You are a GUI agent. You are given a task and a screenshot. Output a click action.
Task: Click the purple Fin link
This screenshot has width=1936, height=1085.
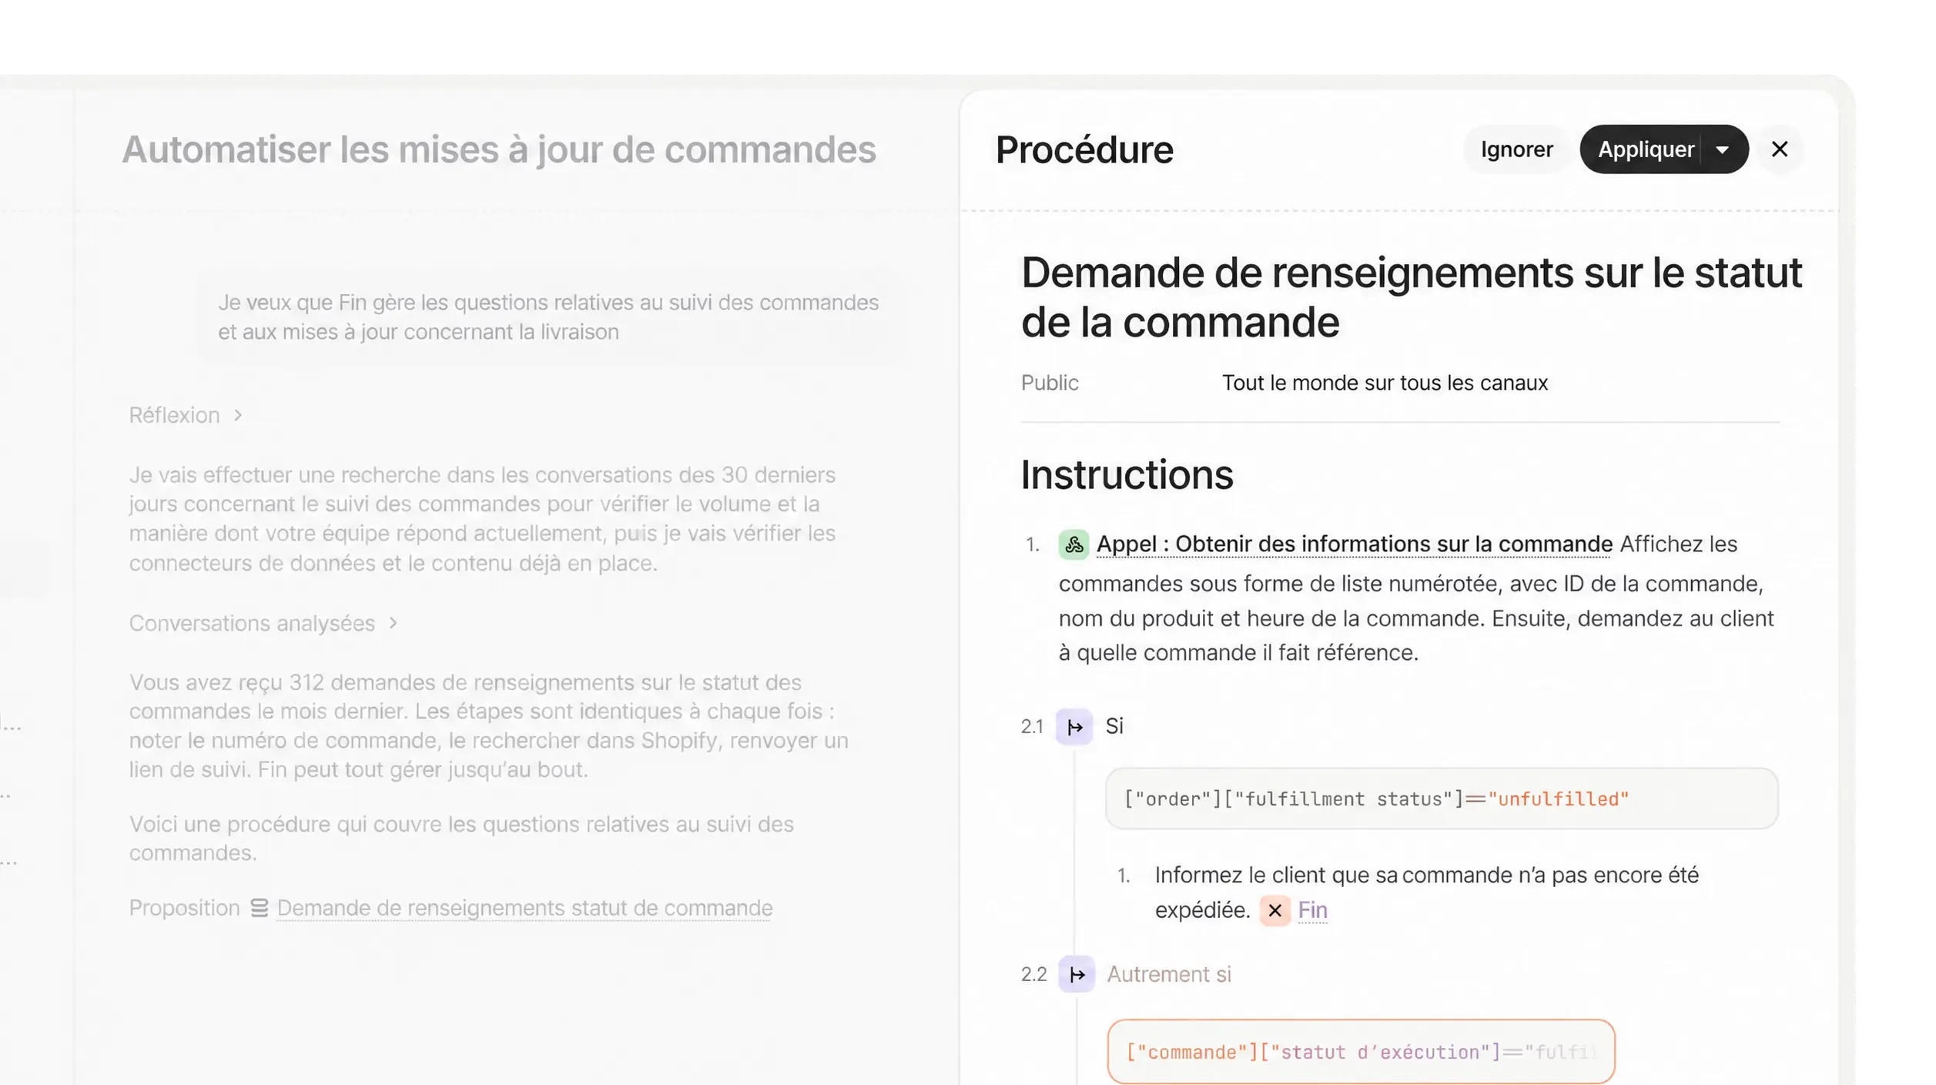1312,910
